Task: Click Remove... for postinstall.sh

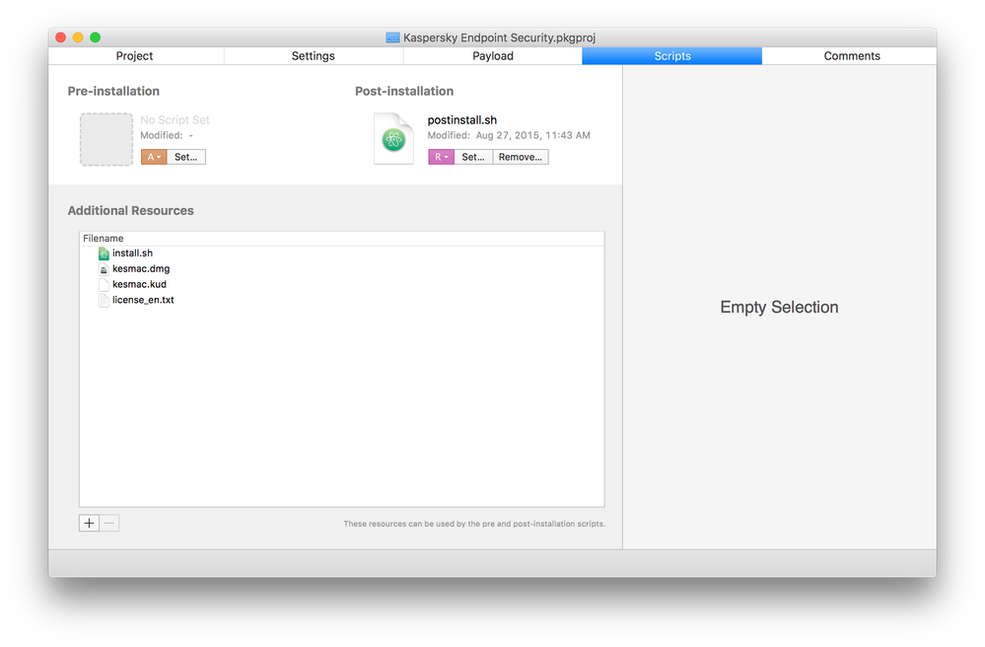Action: pyautogui.click(x=521, y=157)
